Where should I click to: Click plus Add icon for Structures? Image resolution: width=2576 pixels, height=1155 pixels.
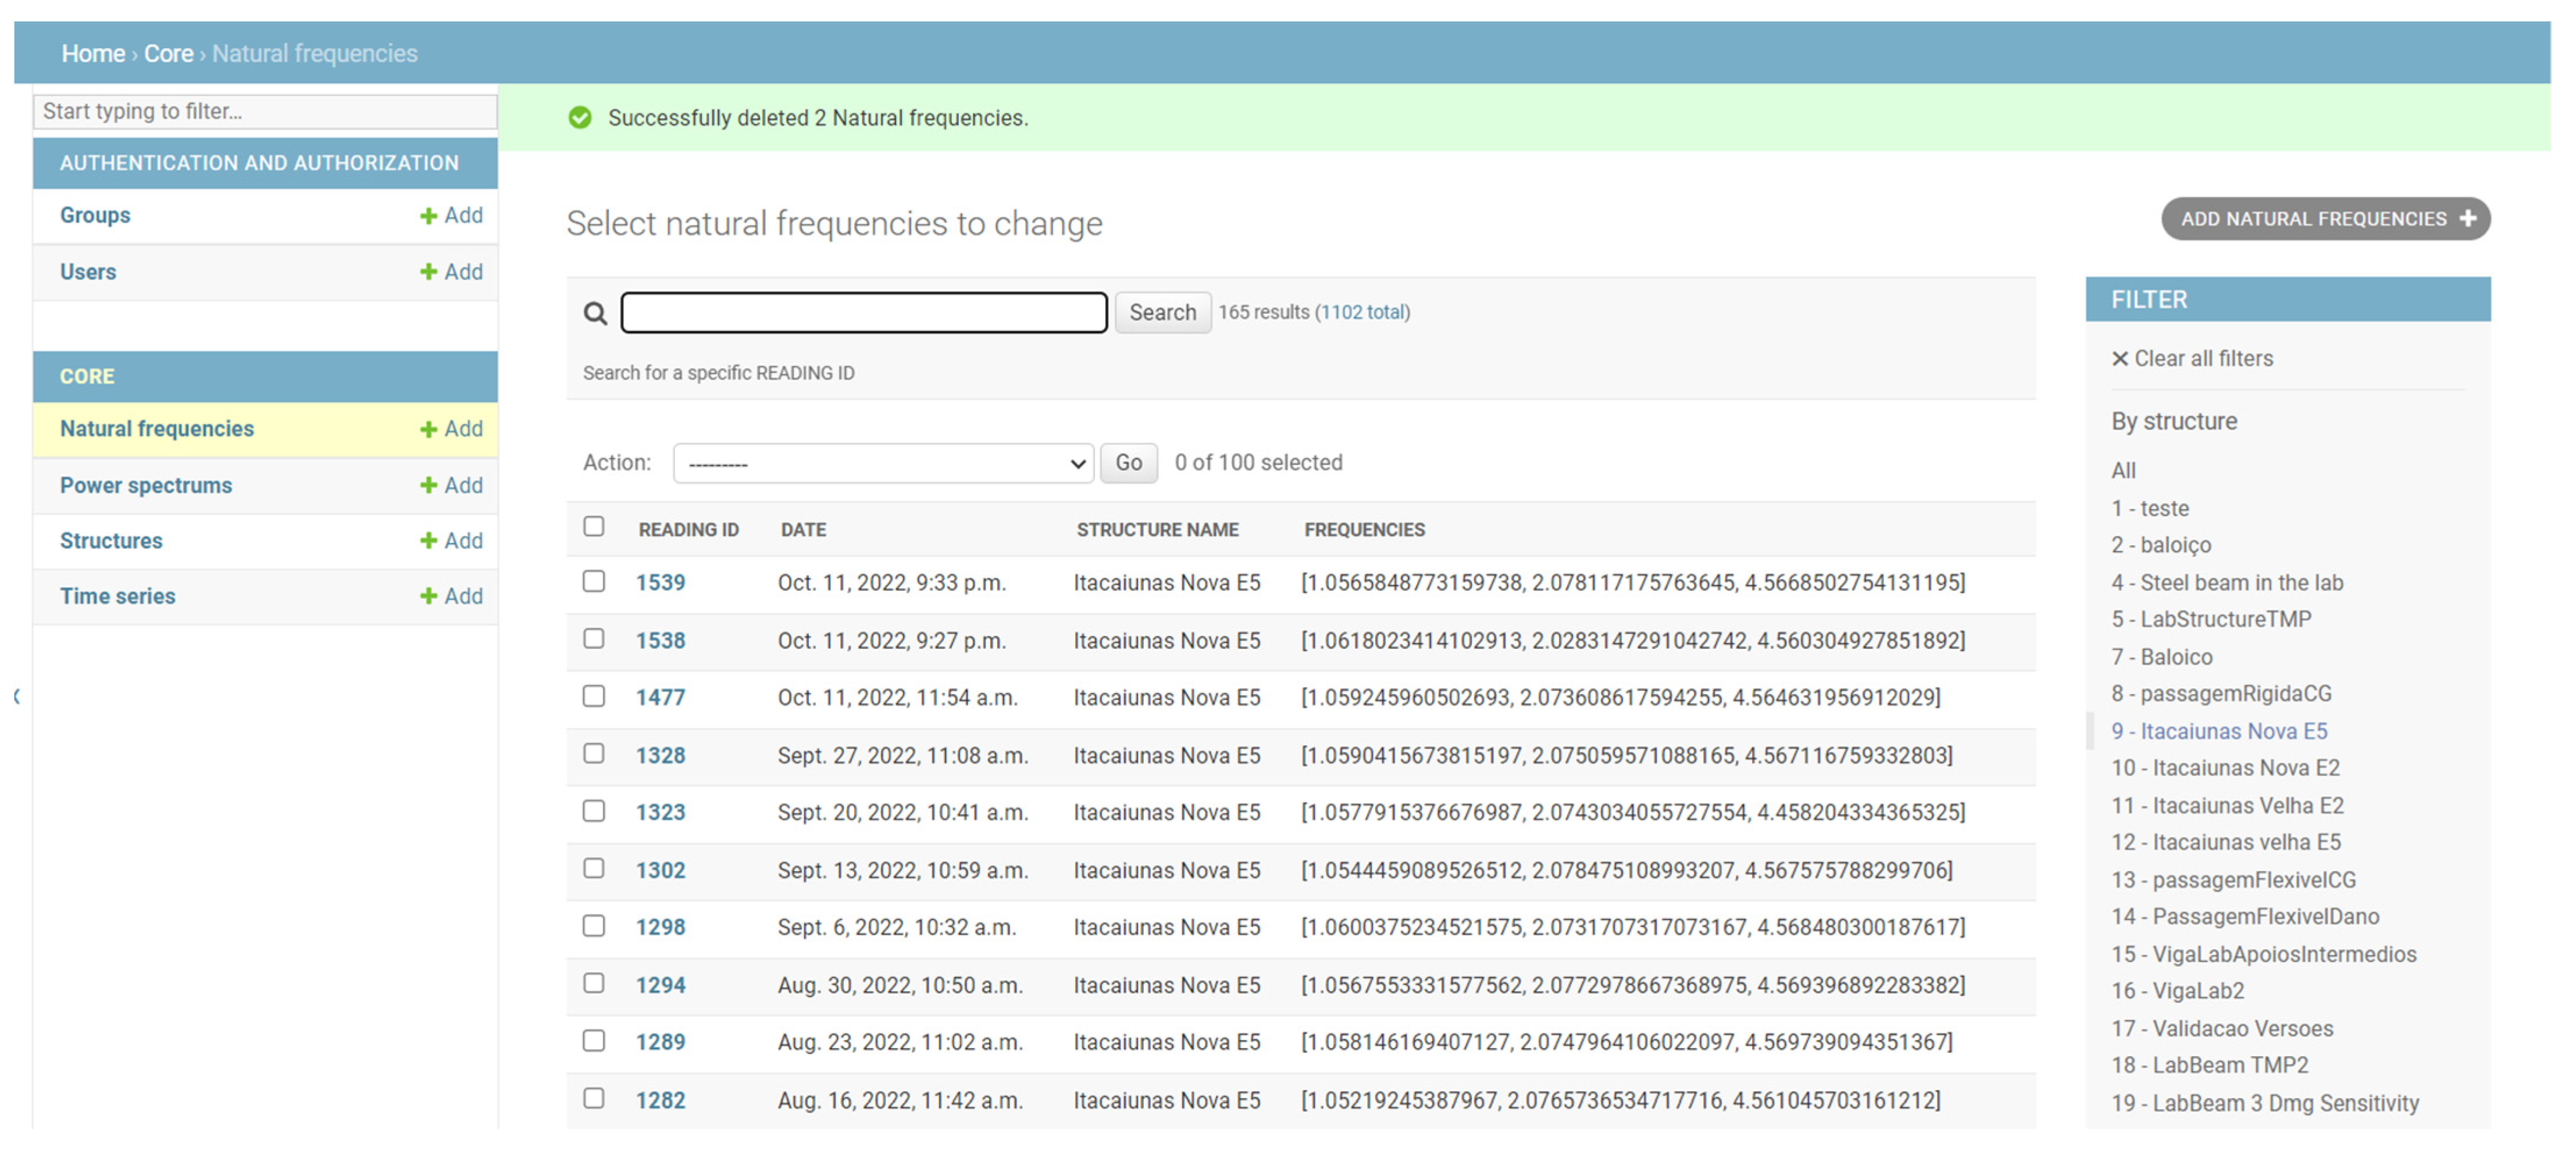pyautogui.click(x=428, y=541)
